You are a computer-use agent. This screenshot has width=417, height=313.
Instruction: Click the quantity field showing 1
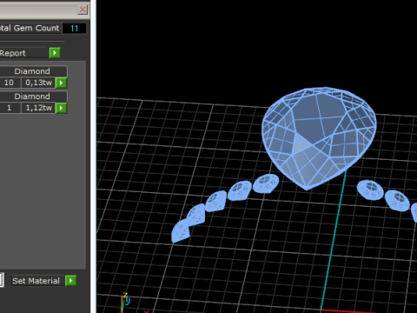[x=10, y=108]
